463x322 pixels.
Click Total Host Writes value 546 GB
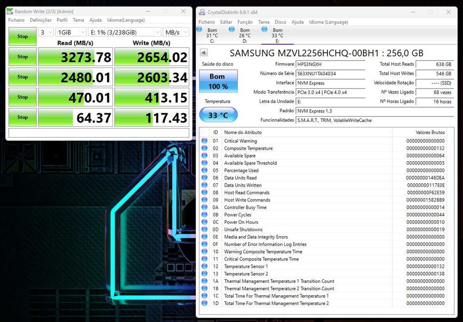[435, 73]
